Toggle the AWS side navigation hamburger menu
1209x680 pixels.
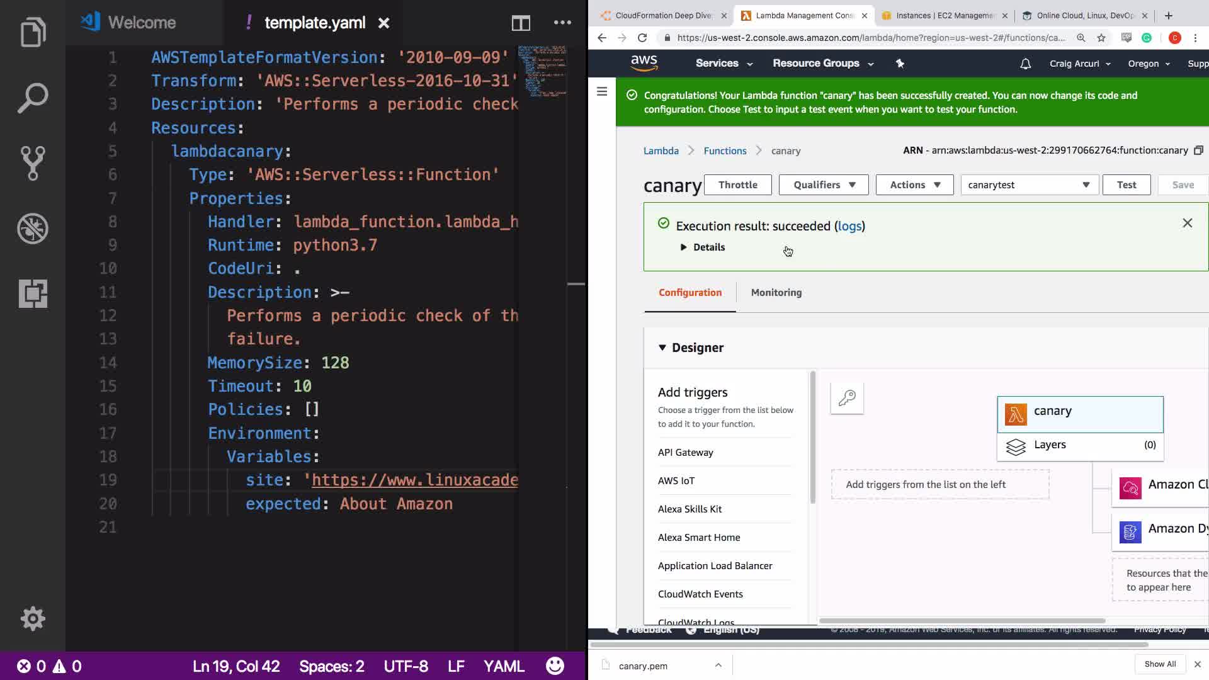tap(602, 92)
